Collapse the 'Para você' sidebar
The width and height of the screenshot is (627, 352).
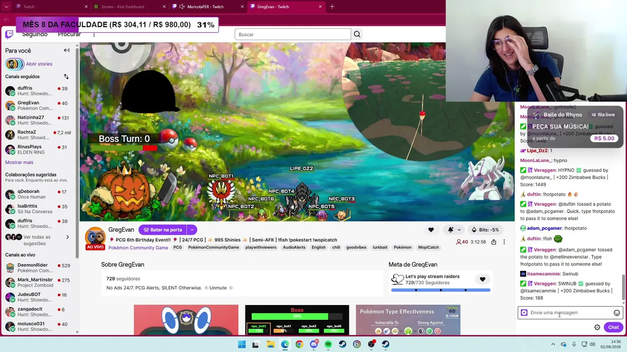[67, 50]
